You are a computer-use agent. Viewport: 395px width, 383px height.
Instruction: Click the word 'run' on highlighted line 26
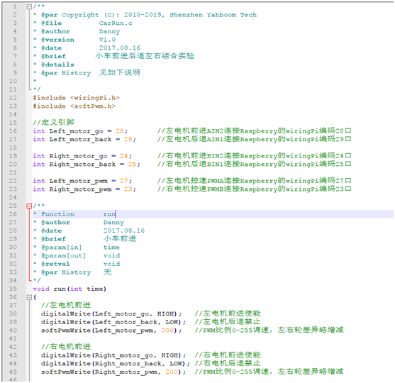(x=109, y=214)
